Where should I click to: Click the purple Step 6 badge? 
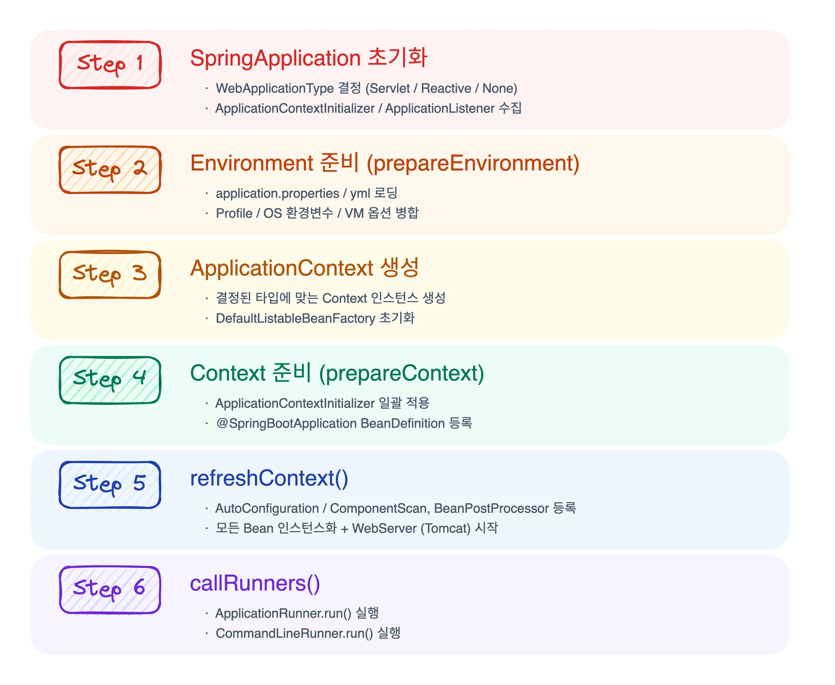click(110, 589)
